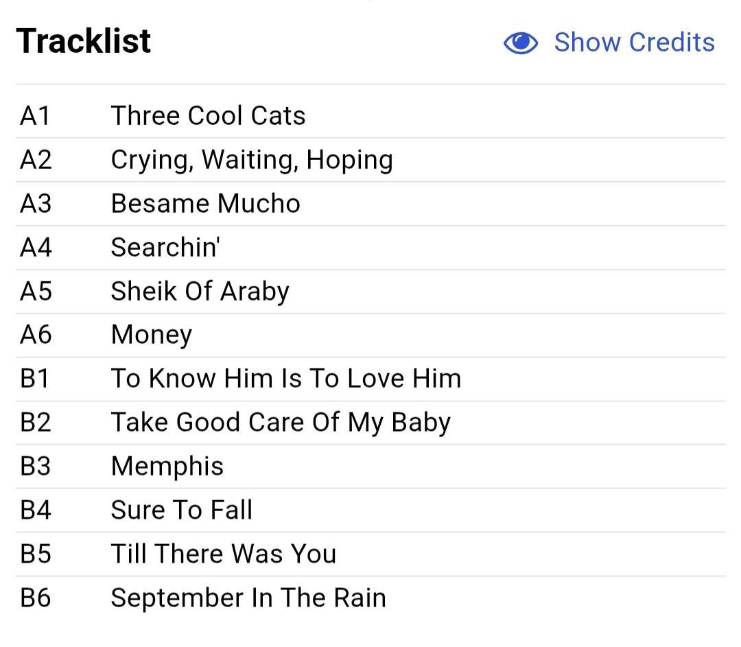Click track position A6 label
The image size is (741, 647).
[36, 335]
